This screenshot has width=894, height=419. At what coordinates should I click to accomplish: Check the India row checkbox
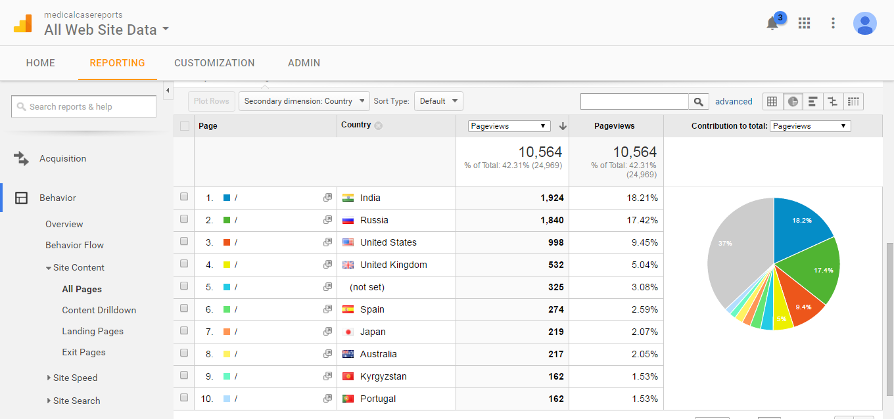(184, 196)
